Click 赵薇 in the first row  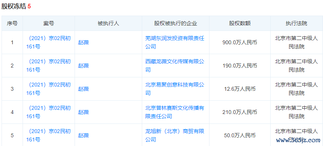(x=83, y=43)
